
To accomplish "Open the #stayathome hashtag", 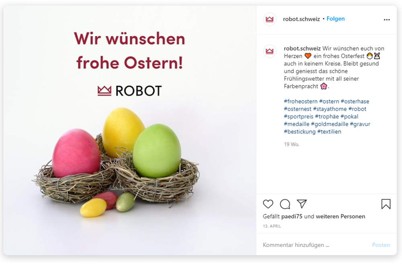I will pyautogui.click(x=330, y=109).
